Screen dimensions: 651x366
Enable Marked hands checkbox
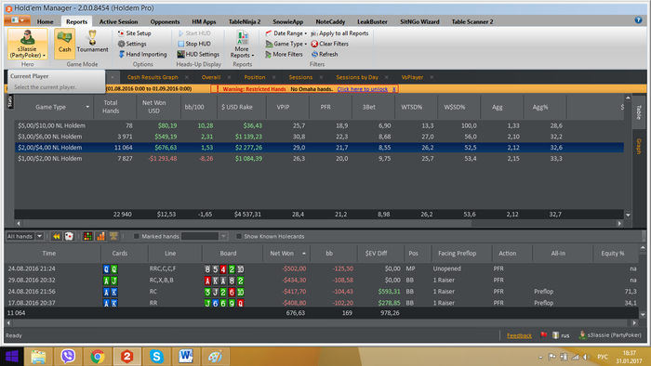tap(136, 236)
